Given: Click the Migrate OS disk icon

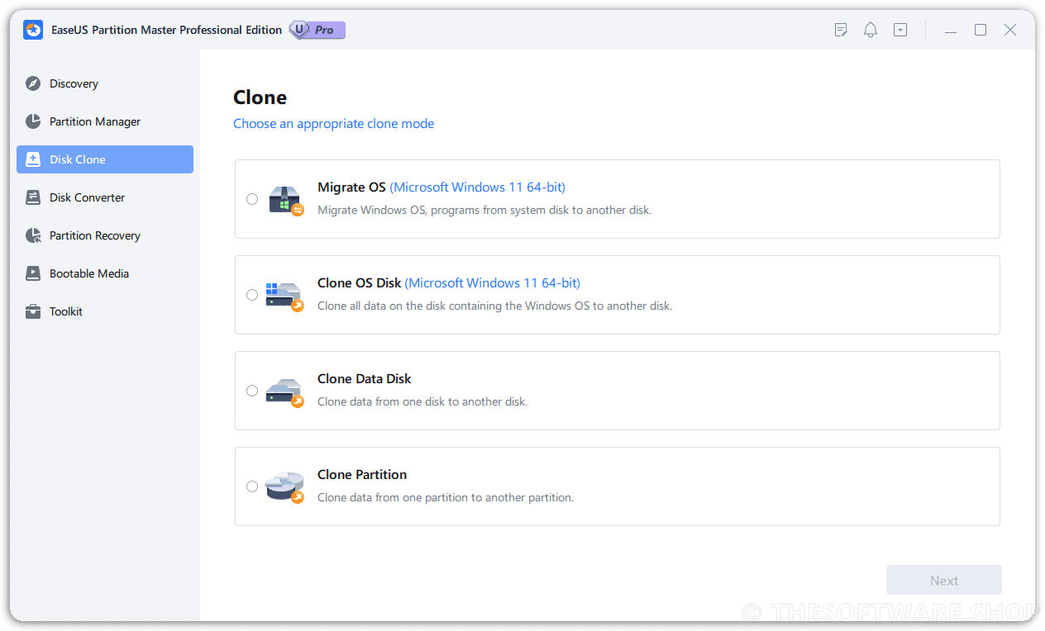Looking at the screenshot, I should [x=286, y=200].
